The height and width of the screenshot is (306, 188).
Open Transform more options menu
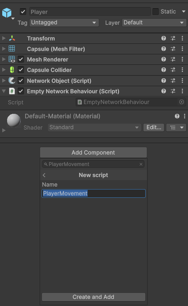coord(182,38)
